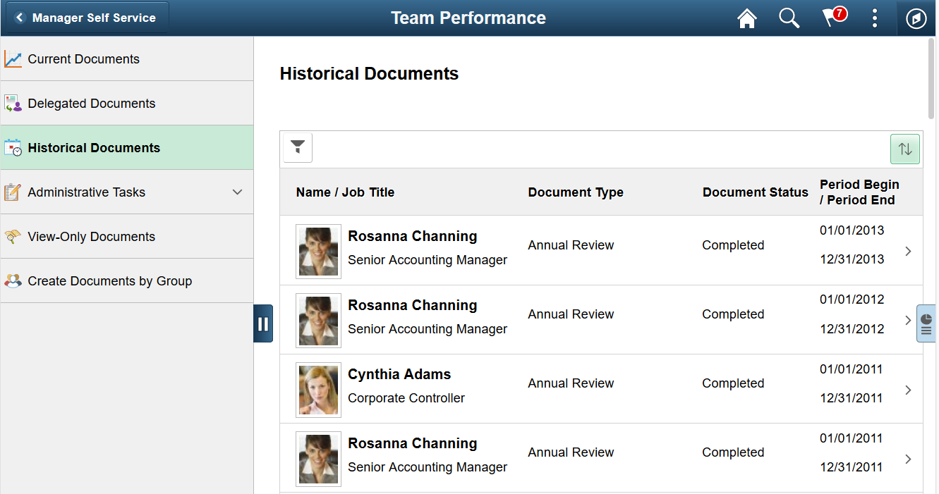This screenshot has height=494, width=939.
Task: Open Current Documents in sidebar
Action: coord(127,59)
